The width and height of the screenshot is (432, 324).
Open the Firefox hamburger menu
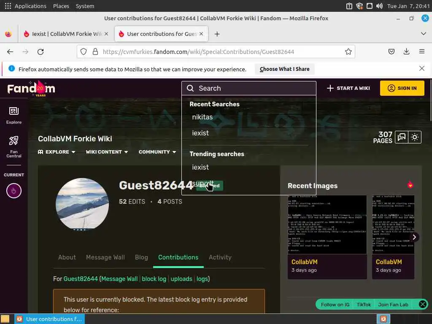(x=421, y=51)
